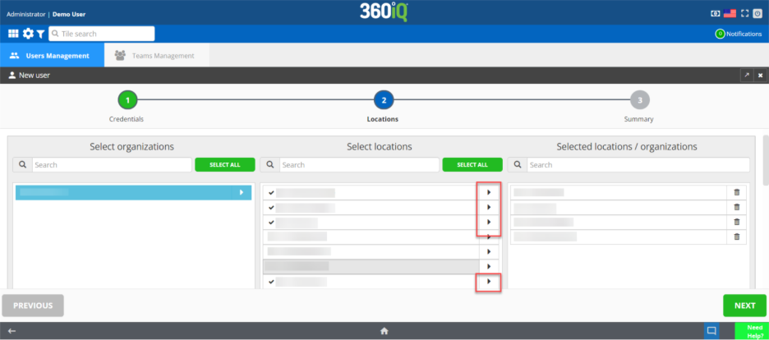Open the tiles grid menu icon
The width and height of the screenshot is (769, 340).
tap(13, 34)
